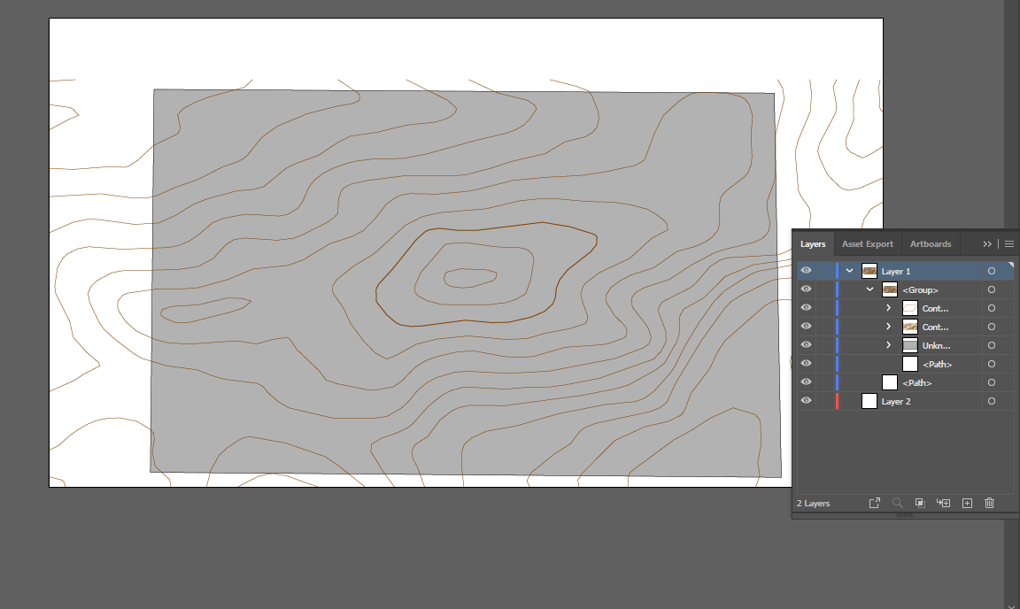Click target circle of <Path> nested in Group

point(992,364)
